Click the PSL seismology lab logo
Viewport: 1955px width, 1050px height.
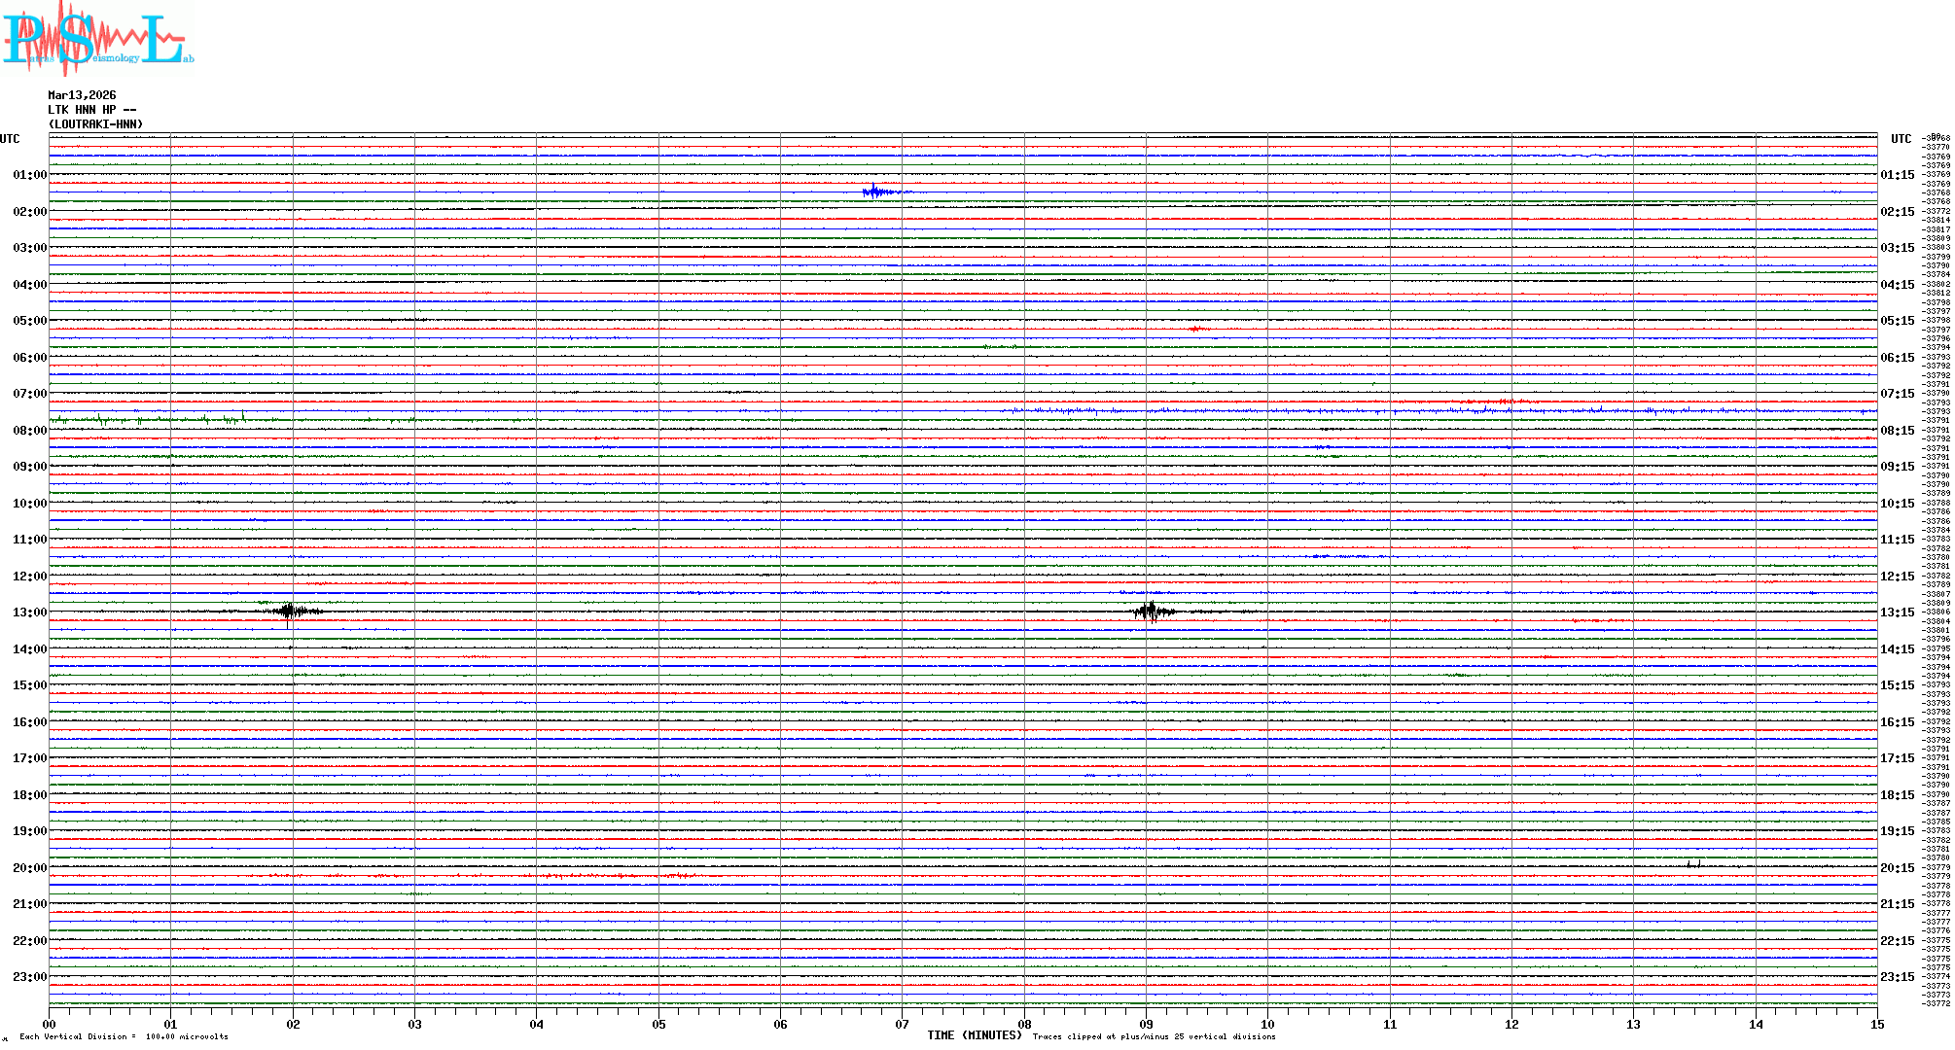point(97,39)
